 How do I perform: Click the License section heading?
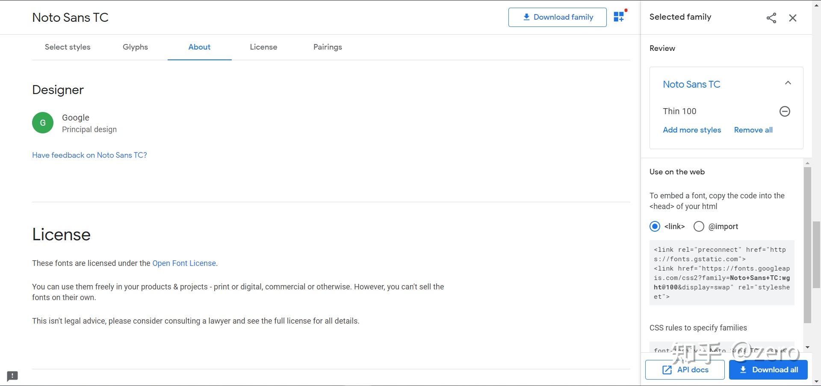coord(61,234)
